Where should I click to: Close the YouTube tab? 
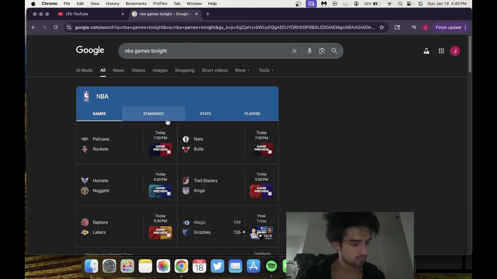point(123,14)
